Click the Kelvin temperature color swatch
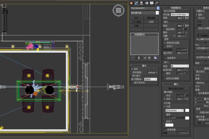 (x=187, y=118)
